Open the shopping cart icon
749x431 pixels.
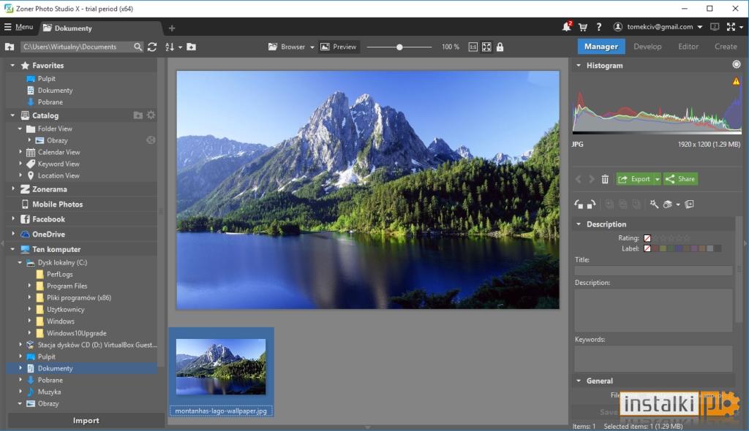pyautogui.click(x=583, y=27)
